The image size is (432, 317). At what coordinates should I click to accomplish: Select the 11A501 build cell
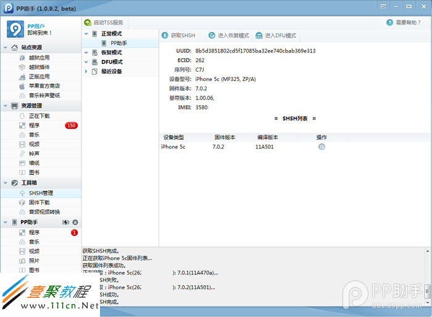point(265,147)
